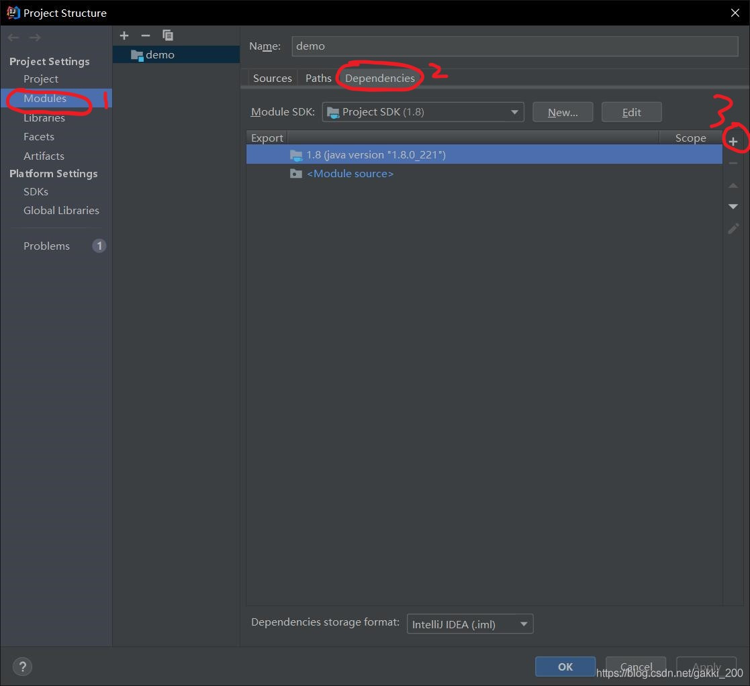Click the forward navigation arrow
Viewport: 750px width, 686px height.
pos(35,38)
